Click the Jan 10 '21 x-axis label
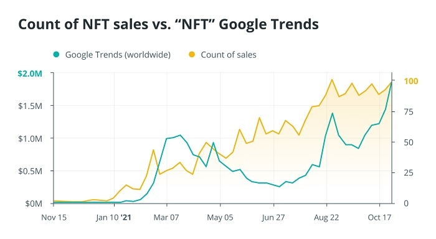 tap(113, 217)
